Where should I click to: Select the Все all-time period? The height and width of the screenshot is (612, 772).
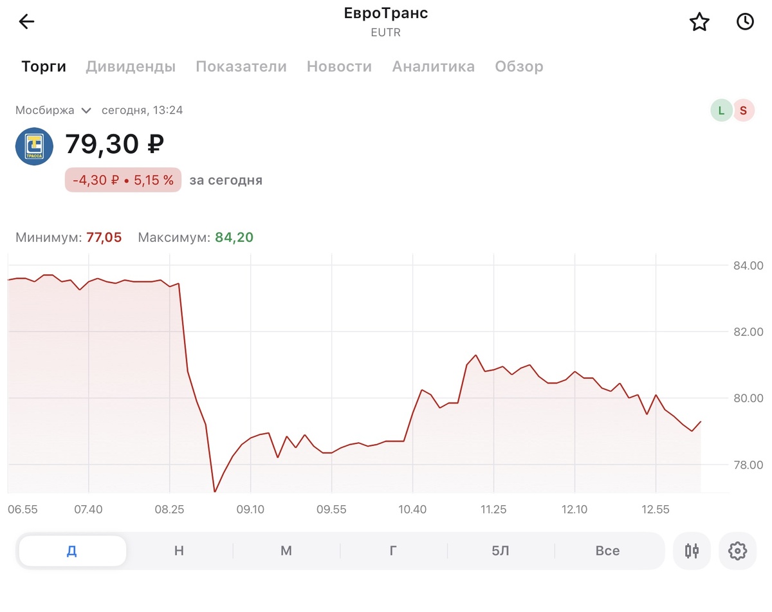(x=607, y=551)
